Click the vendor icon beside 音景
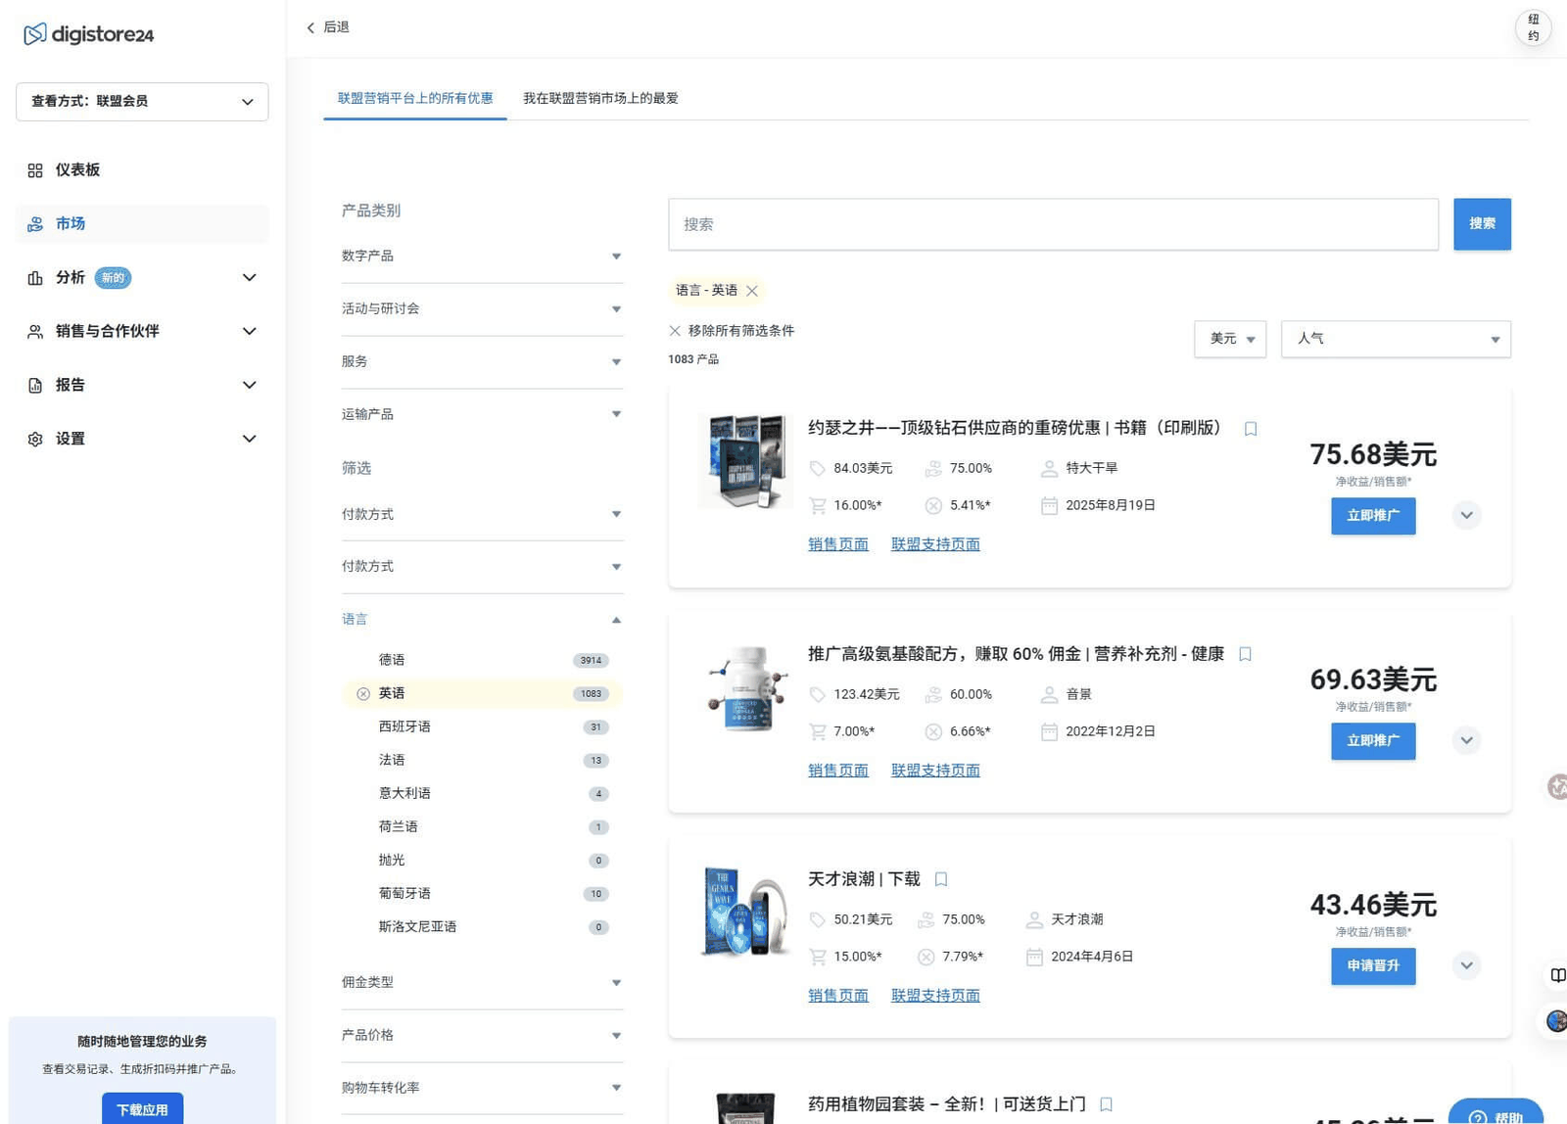 click(1049, 695)
